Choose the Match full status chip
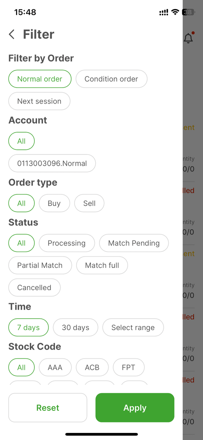The width and height of the screenshot is (203, 440). 102,265
